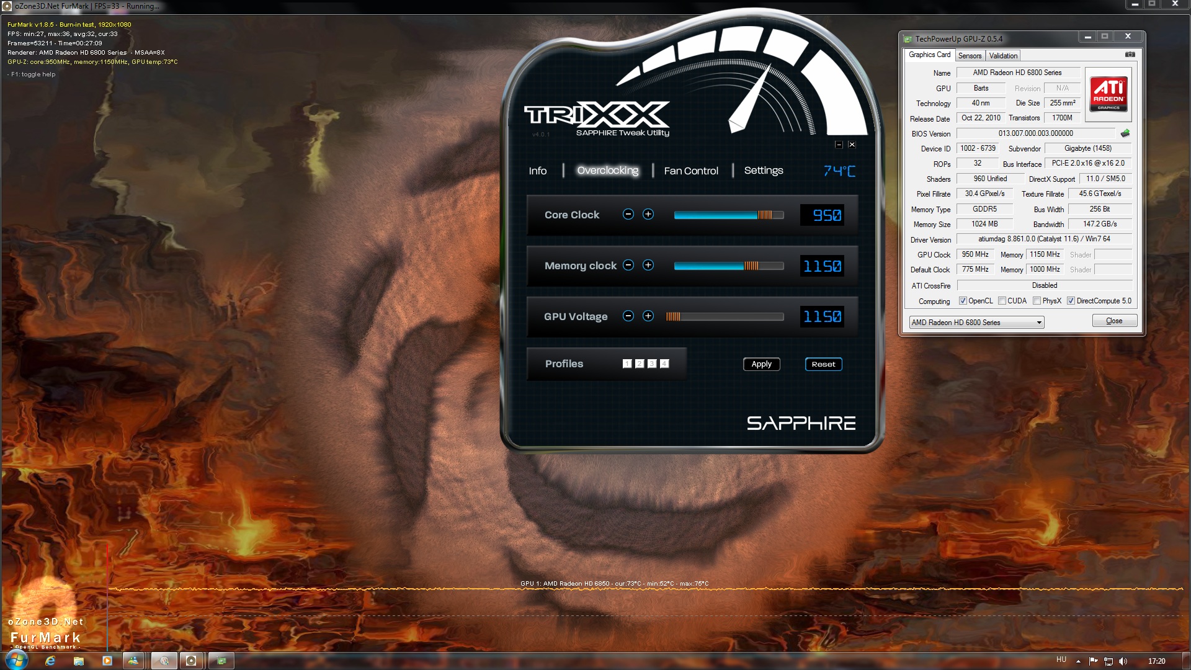Switch to GPU-Z taskbar button
Viewport: 1191px width, 670px height.
point(221,661)
